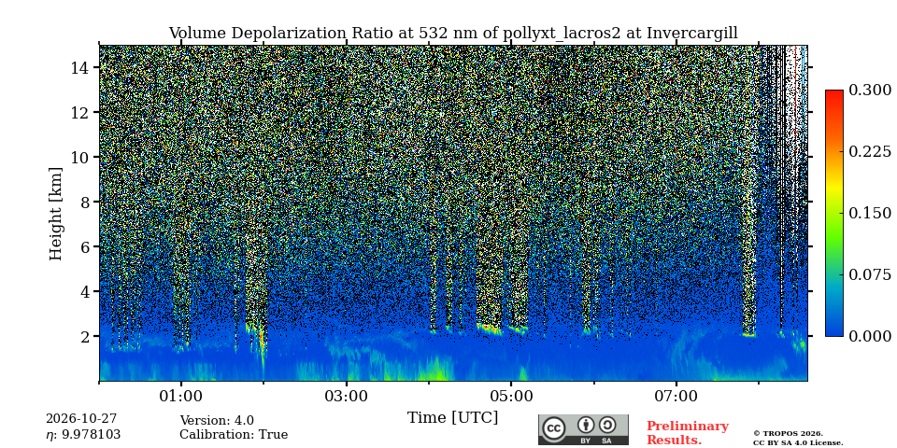This screenshot has height=448, width=897.
Task: Click the Creative Commons CC license icon
Action: pos(553,427)
